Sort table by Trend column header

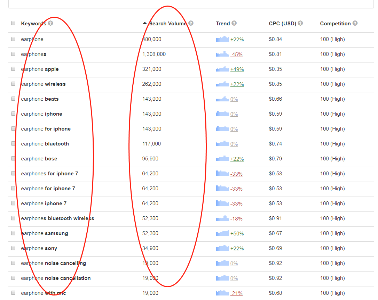point(223,23)
